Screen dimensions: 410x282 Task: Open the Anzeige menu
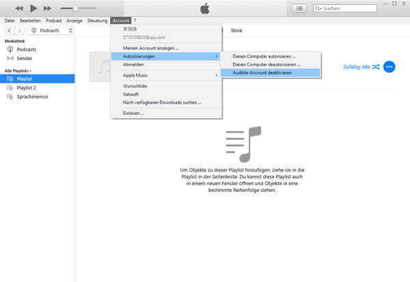(74, 20)
